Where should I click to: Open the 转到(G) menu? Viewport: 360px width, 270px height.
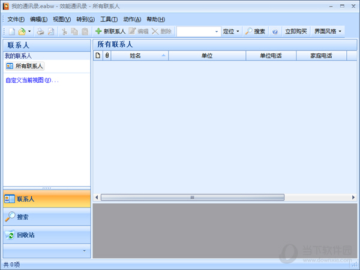pyautogui.click(x=85, y=19)
